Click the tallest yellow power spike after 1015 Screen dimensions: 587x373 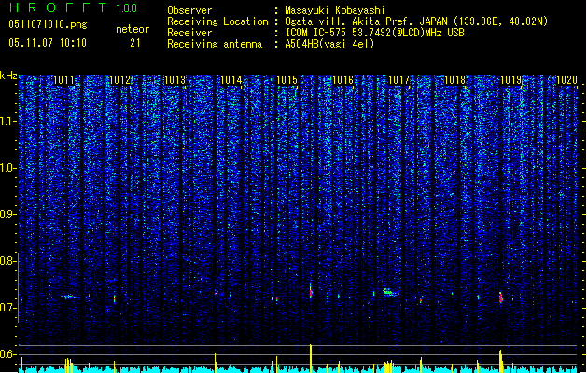click(x=311, y=358)
